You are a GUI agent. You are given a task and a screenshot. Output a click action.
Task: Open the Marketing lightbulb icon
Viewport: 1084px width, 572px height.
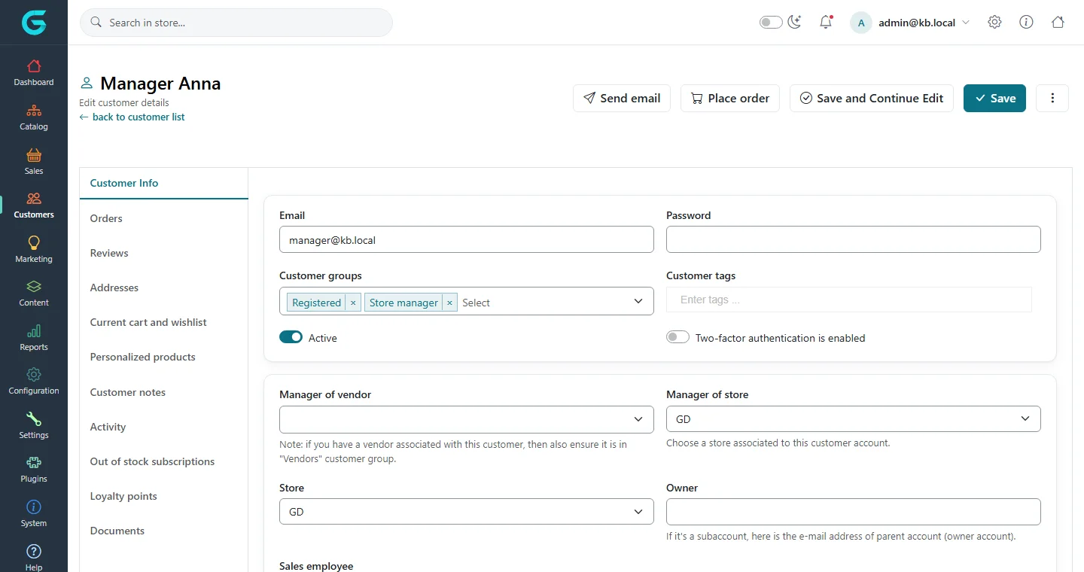pyautogui.click(x=34, y=243)
